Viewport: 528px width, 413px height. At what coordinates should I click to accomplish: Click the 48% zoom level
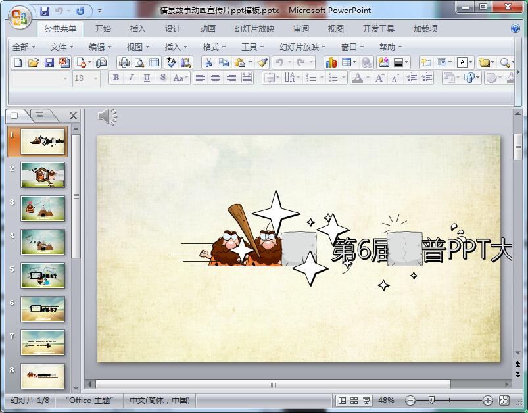click(386, 401)
